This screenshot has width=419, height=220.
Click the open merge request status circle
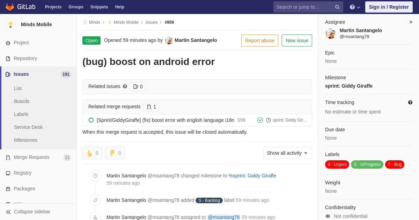91,120
